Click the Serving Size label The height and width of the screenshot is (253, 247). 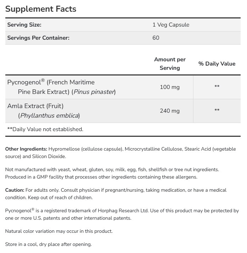pyautogui.click(x=24, y=25)
